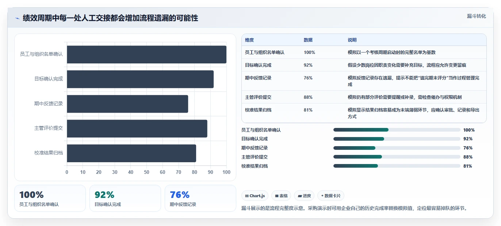Click 目标确认完成 in the table
501x226 pixels.
258,65
